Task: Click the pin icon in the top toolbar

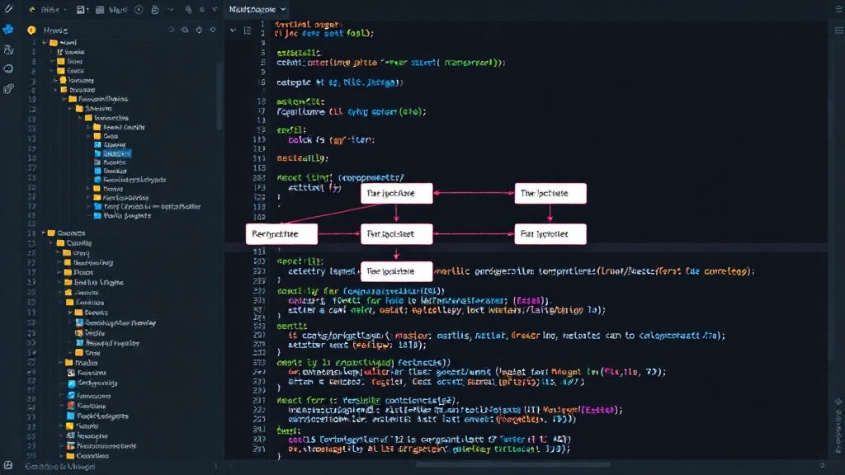Action: 188,10
